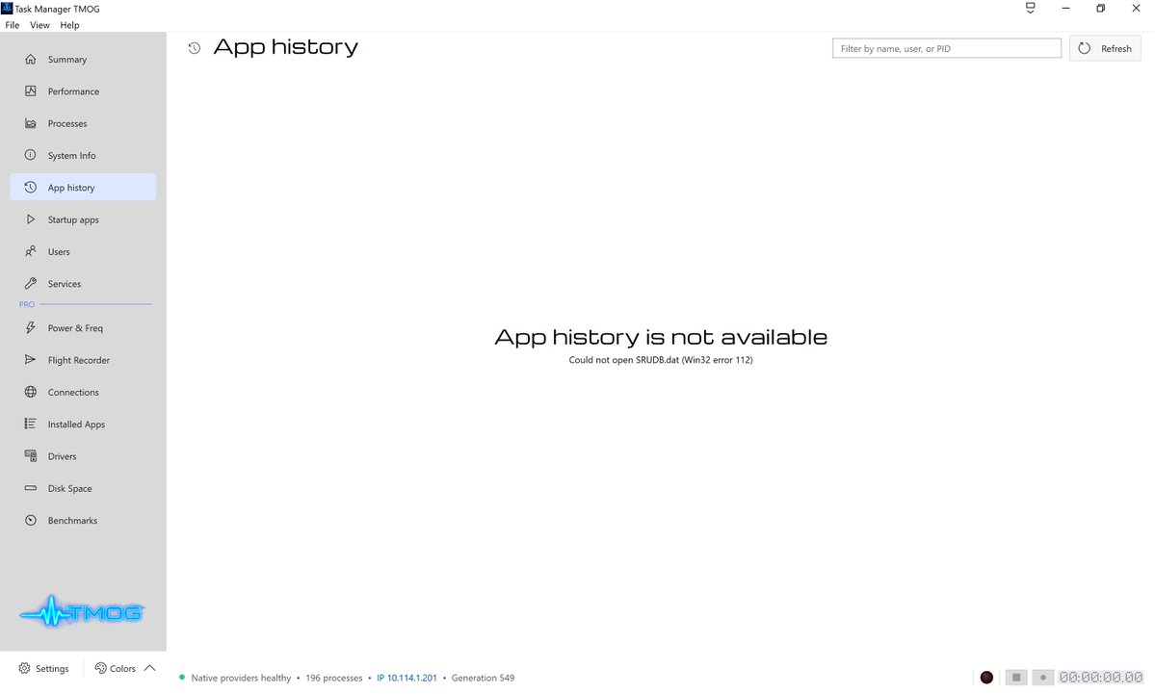Click the history icon beside page title
The image size is (1155, 694).
click(x=195, y=48)
